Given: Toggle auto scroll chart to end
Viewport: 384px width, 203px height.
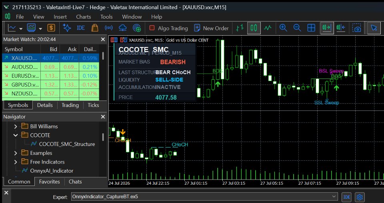Looking at the screenshot, I should (327, 28).
